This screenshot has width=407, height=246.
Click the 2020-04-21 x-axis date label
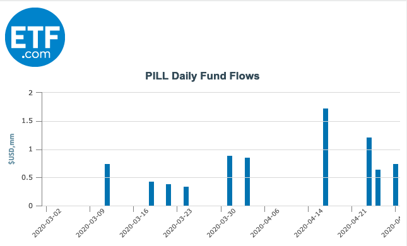click(352, 223)
